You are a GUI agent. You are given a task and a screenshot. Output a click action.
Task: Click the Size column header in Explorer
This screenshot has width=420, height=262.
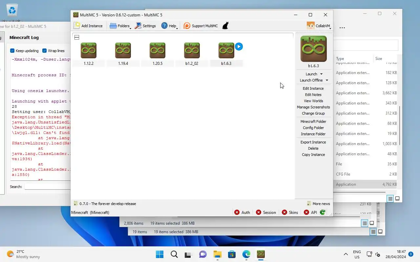(x=379, y=59)
